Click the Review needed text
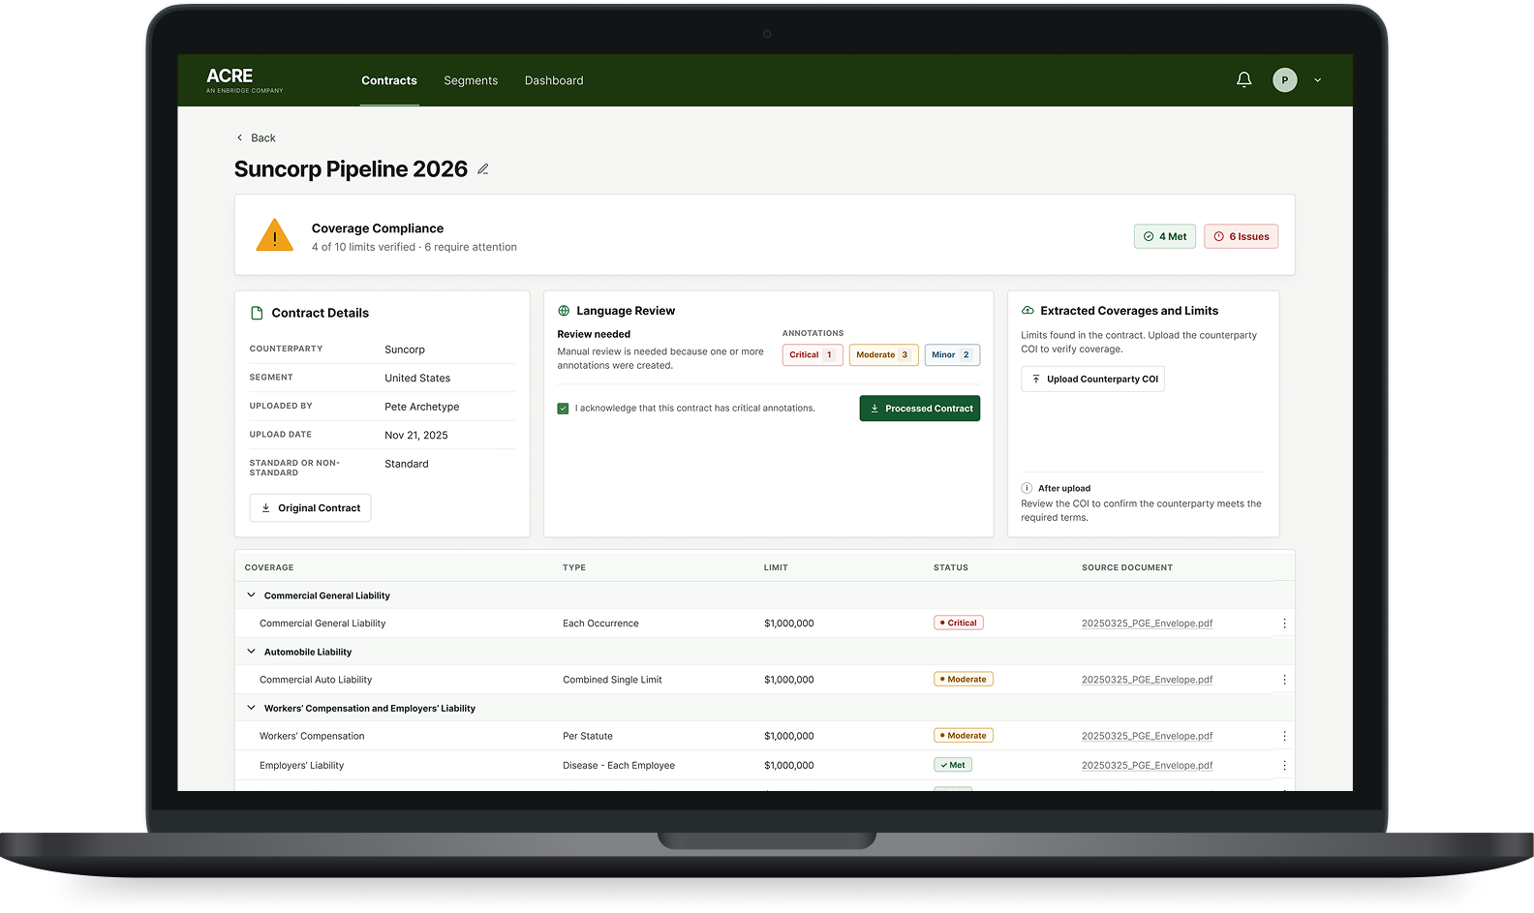This screenshot has height=913, width=1534. coord(594,334)
